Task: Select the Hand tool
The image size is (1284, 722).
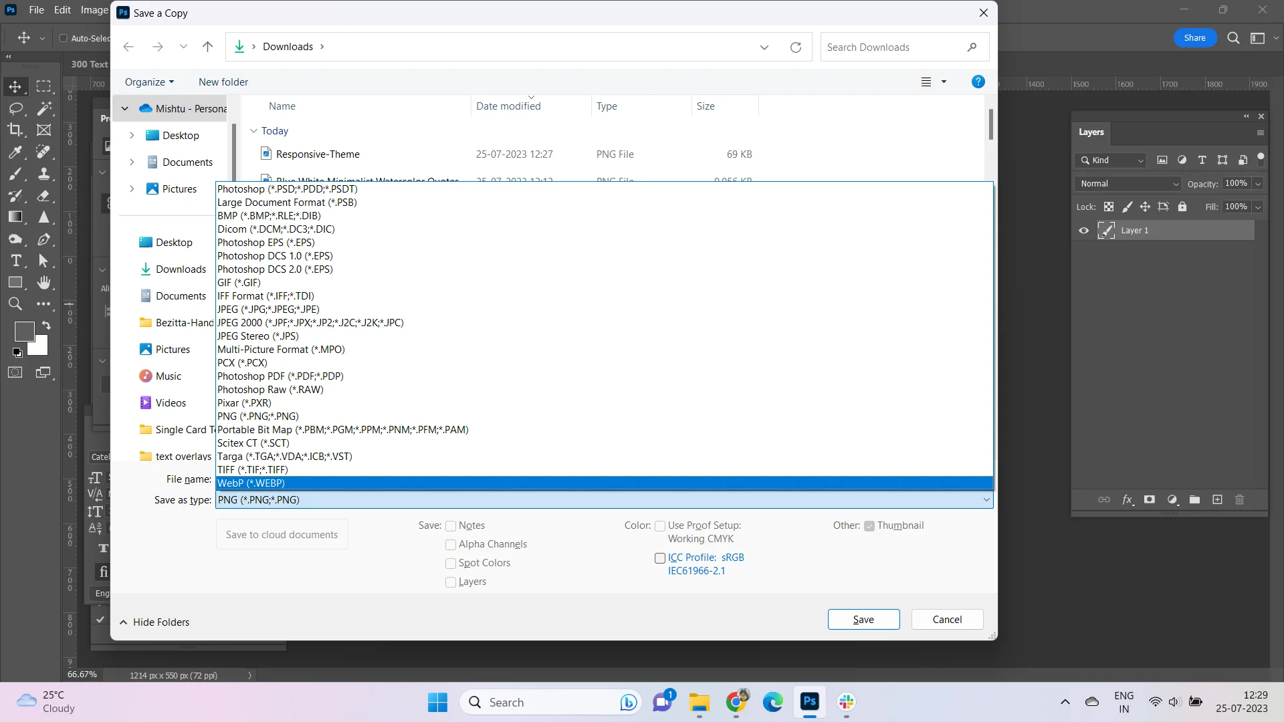Action: [43, 282]
